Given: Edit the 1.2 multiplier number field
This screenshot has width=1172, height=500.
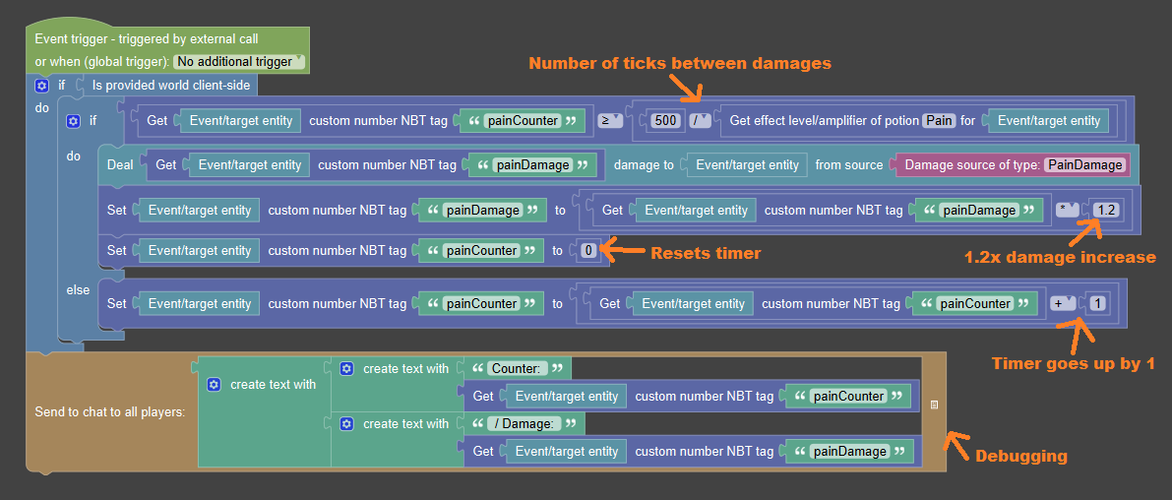Looking at the screenshot, I should coord(1105,211).
